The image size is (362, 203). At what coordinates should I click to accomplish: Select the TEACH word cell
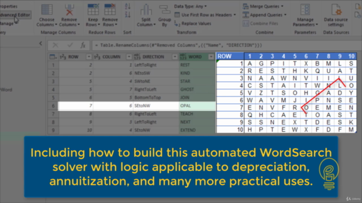(x=197, y=114)
